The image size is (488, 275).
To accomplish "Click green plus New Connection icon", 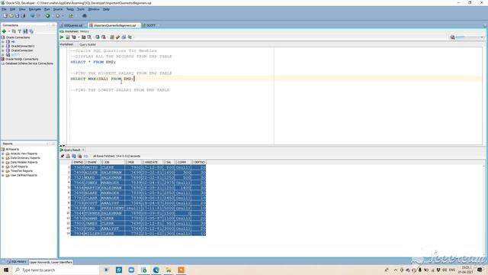I will (x=4, y=31).
